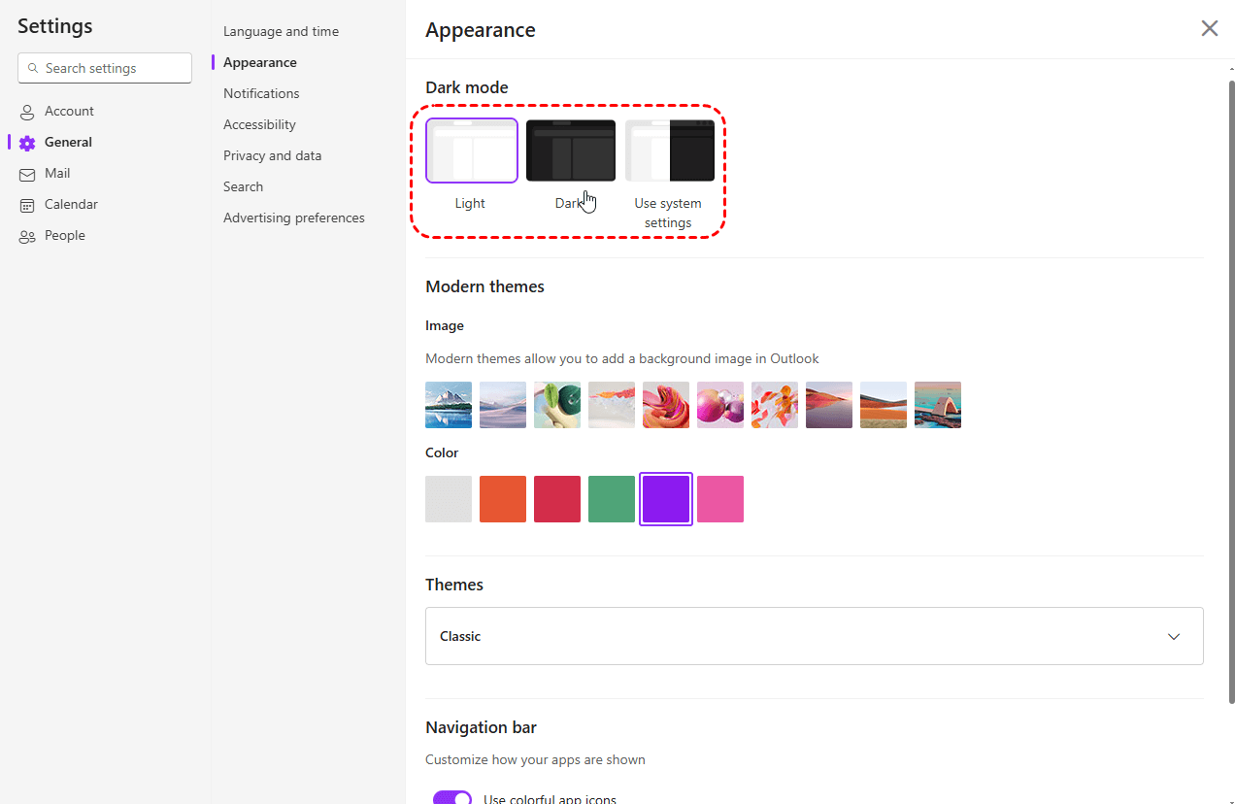Select the mountain lake background image
Viewport: 1235px width, 804px height.
449,405
